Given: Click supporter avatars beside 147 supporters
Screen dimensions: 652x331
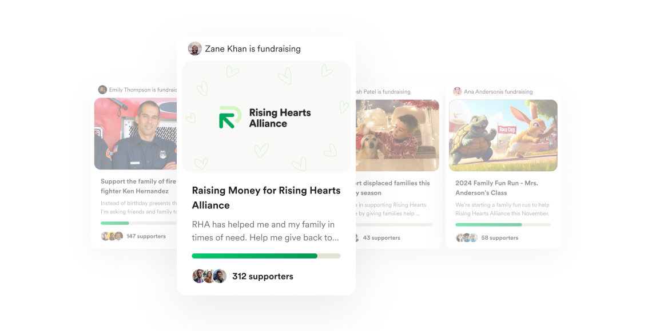Looking at the screenshot, I should click(x=112, y=236).
